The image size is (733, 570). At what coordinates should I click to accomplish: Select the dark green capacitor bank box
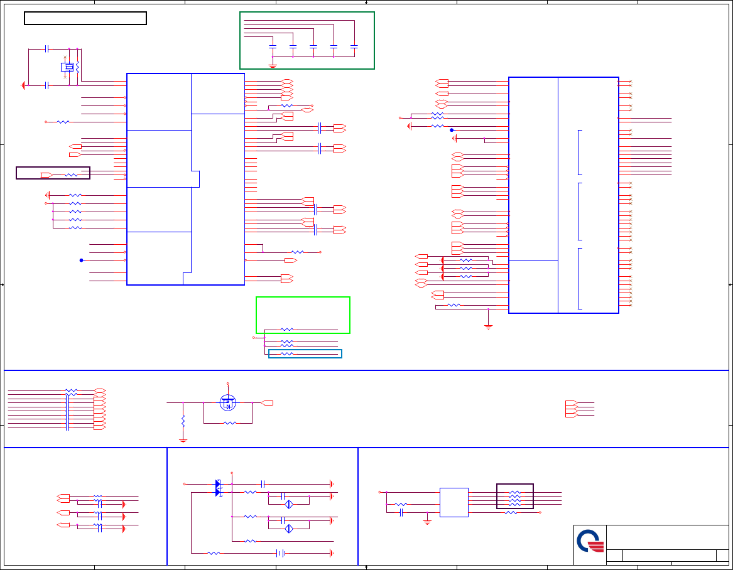[x=307, y=41]
